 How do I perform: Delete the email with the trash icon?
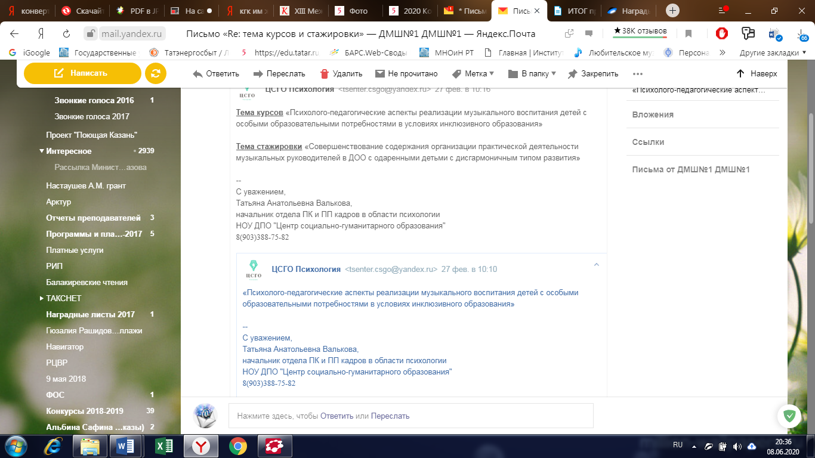point(341,74)
